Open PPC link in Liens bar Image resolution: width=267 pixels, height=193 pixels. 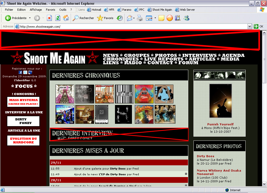[x=139, y=10]
